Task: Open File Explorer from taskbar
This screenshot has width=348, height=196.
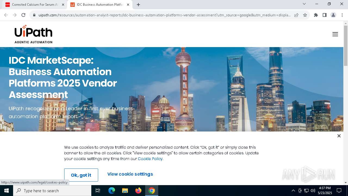Action: [x=125, y=191]
